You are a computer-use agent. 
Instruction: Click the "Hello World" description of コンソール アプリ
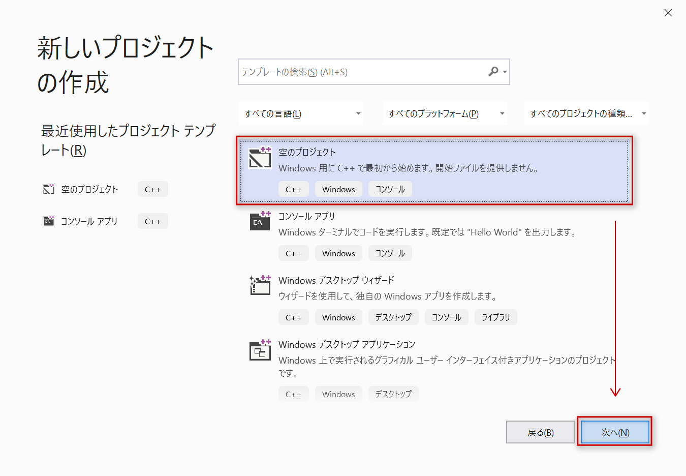(427, 232)
